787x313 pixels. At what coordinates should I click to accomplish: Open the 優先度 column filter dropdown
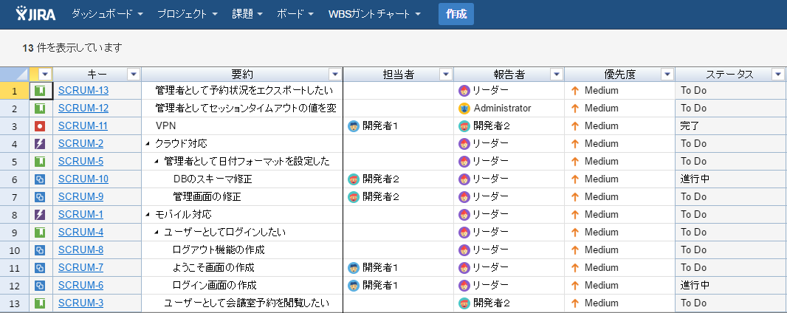[x=667, y=74]
